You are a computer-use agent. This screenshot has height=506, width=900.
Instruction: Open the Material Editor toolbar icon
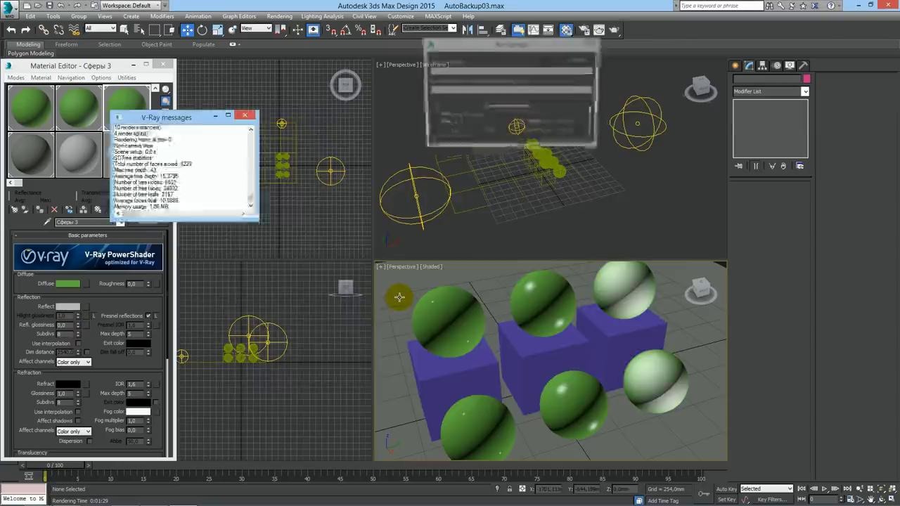tap(566, 30)
